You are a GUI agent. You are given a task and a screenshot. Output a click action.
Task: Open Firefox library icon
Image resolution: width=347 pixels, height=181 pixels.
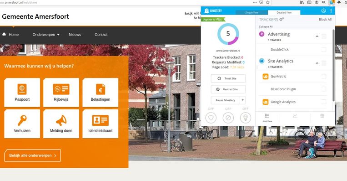point(302,2)
